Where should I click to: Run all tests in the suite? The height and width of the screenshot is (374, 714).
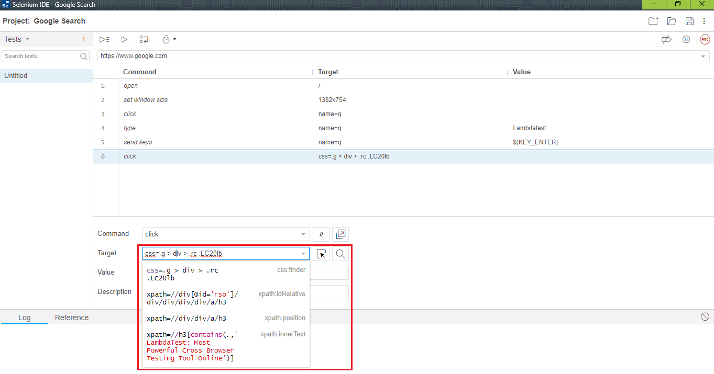coord(104,39)
